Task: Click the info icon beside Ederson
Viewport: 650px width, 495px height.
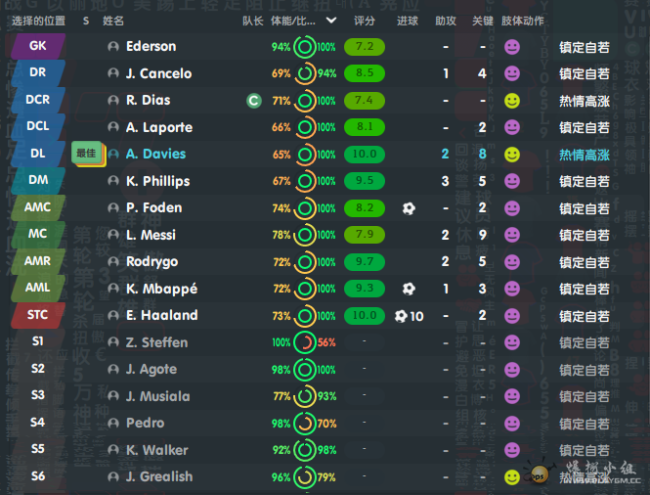Action: [114, 46]
